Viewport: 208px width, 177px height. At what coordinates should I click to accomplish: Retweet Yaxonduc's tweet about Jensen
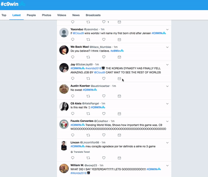[x=88, y=39]
